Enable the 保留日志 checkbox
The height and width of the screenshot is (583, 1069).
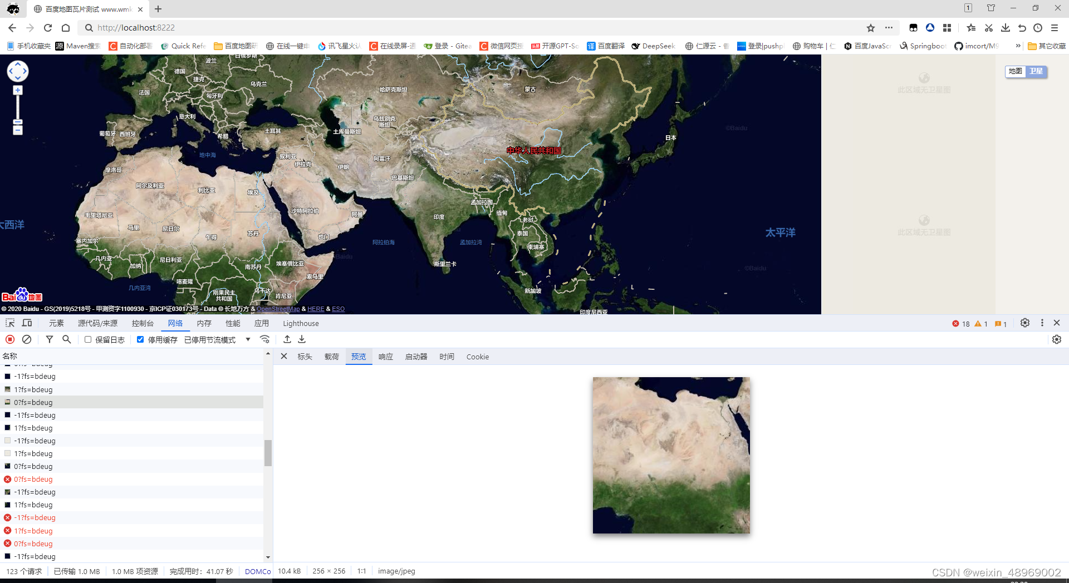[x=87, y=339]
